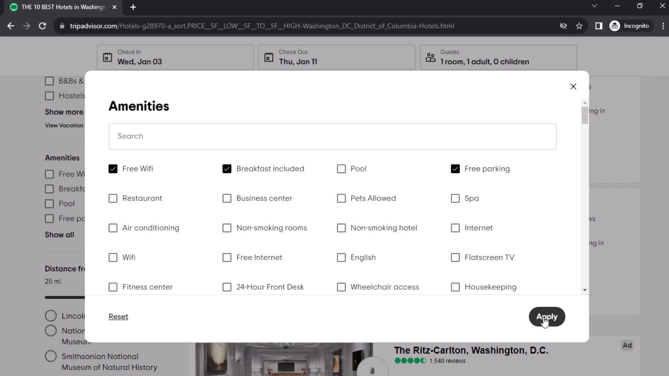Enable the Spa amenity checkbox
This screenshot has height=376, width=669.
click(x=455, y=198)
